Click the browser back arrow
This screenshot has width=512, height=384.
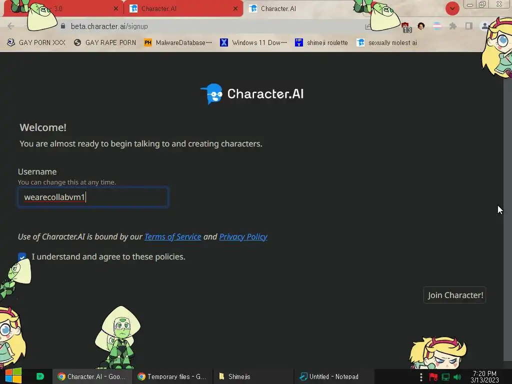click(x=11, y=26)
